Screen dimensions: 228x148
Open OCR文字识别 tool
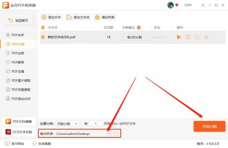(19, 132)
